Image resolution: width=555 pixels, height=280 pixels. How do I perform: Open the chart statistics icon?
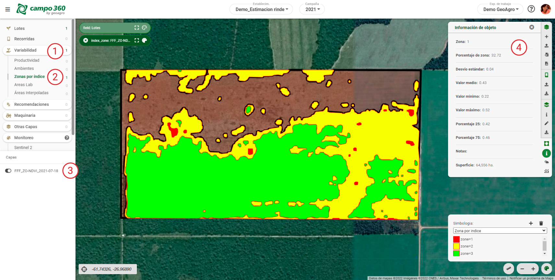(547, 171)
